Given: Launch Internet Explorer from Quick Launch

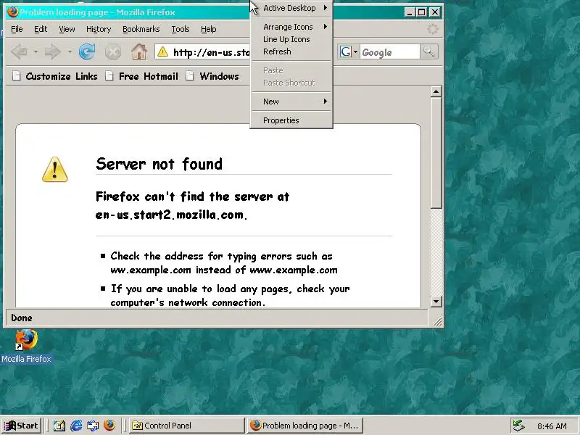Looking at the screenshot, I should 76,426.
